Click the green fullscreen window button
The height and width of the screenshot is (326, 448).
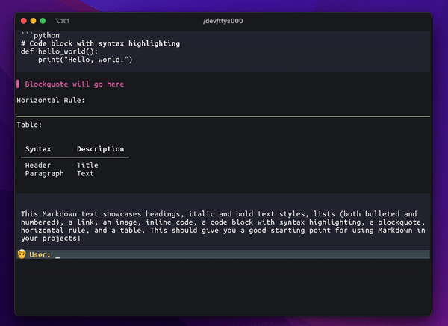coord(43,21)
